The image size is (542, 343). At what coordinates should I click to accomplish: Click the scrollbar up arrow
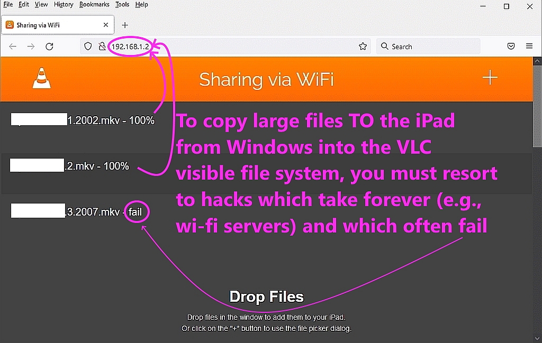pos(537,61)
